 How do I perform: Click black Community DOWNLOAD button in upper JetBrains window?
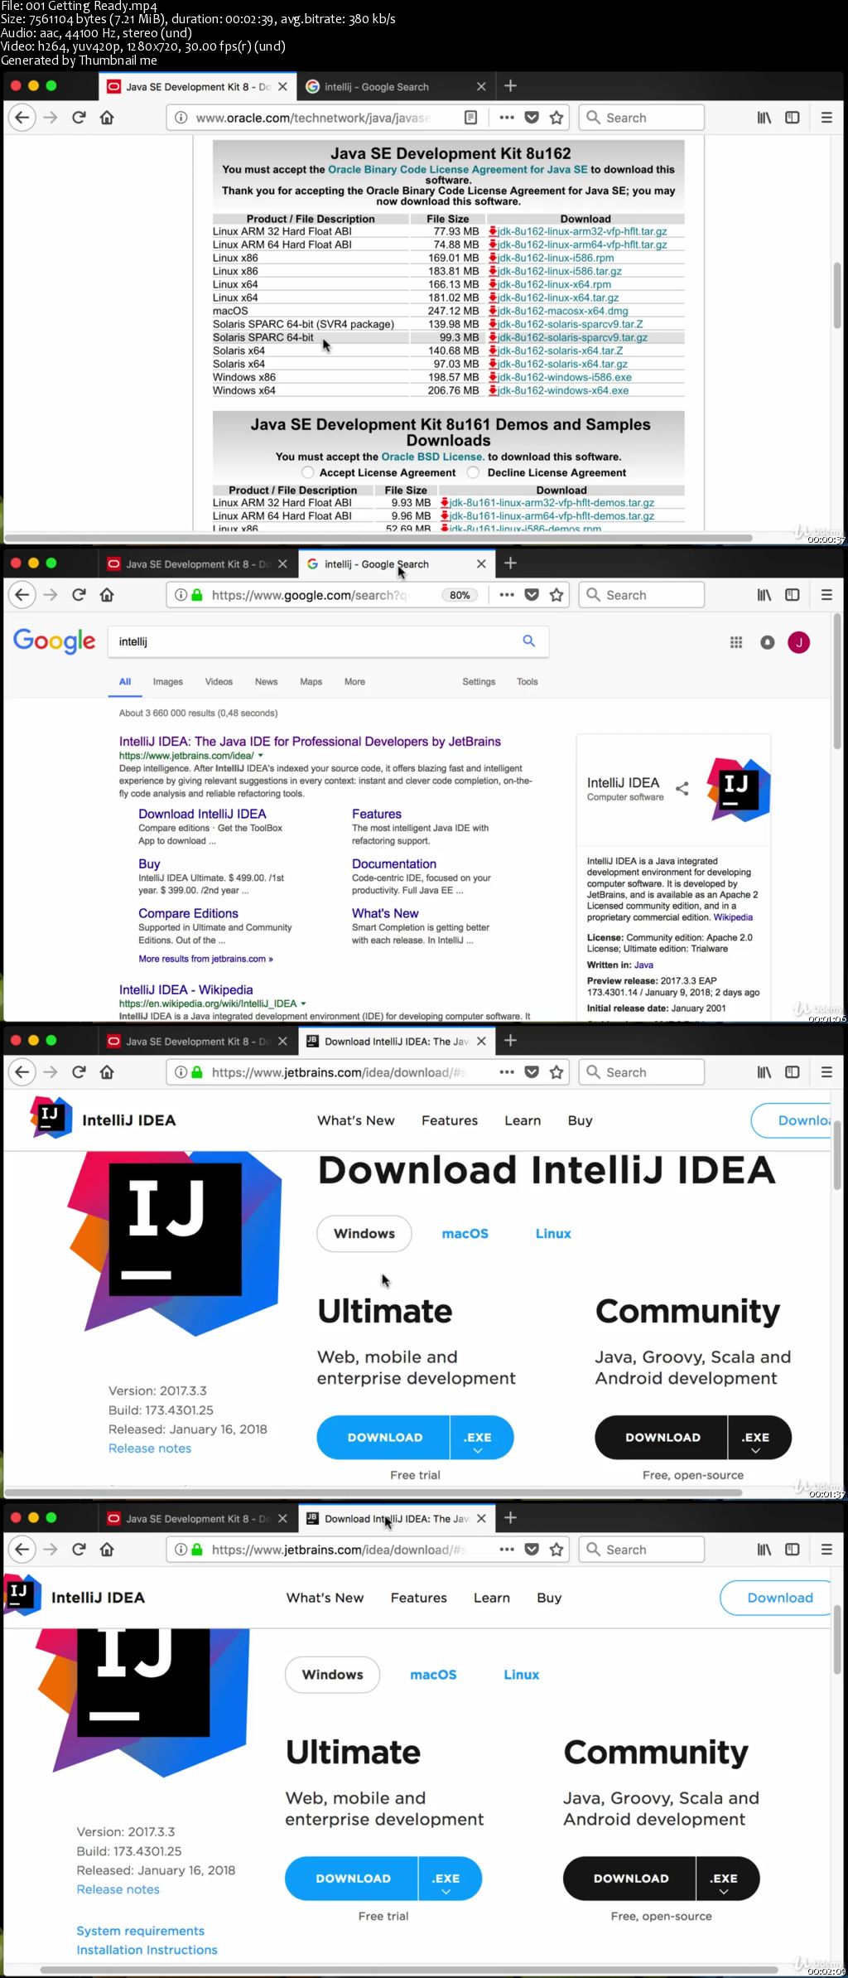[x=662, y=1437]
